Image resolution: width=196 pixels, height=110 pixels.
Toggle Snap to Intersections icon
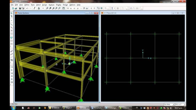[11, 73]
